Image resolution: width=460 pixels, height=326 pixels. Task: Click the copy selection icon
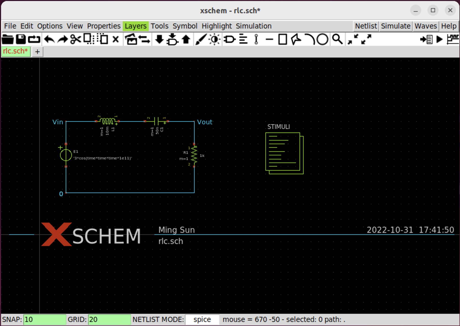(x=89, y=39)
